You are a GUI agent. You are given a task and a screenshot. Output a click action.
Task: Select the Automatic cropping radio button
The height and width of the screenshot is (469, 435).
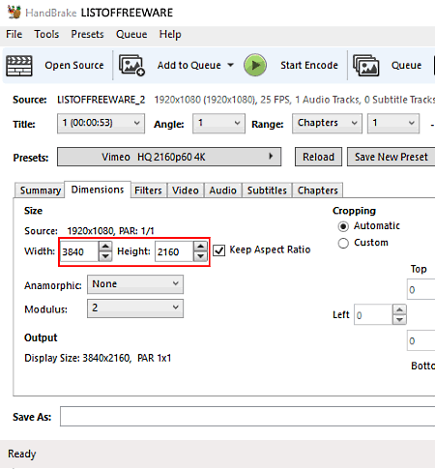coord(343,226)
